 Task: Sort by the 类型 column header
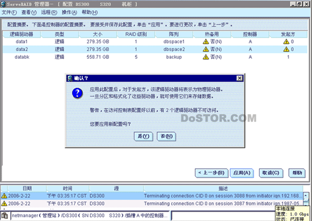coord(60,34)
